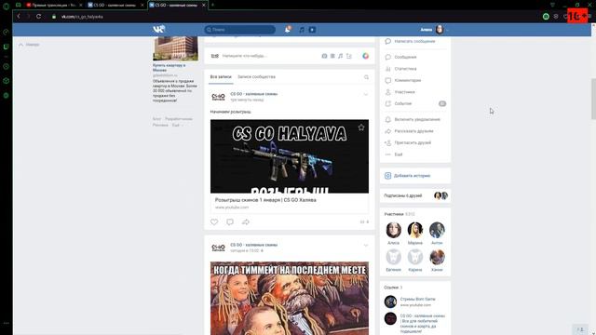Open member Антон's avatar

[437, 230]
